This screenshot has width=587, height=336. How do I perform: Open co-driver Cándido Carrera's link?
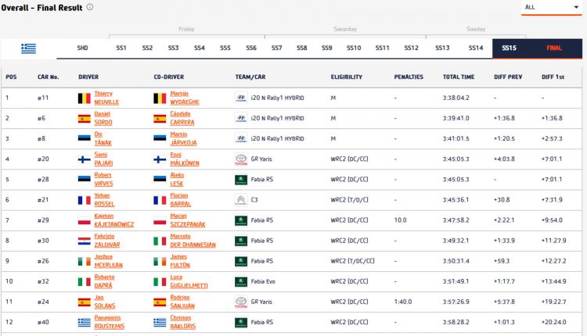click(182, 118)
